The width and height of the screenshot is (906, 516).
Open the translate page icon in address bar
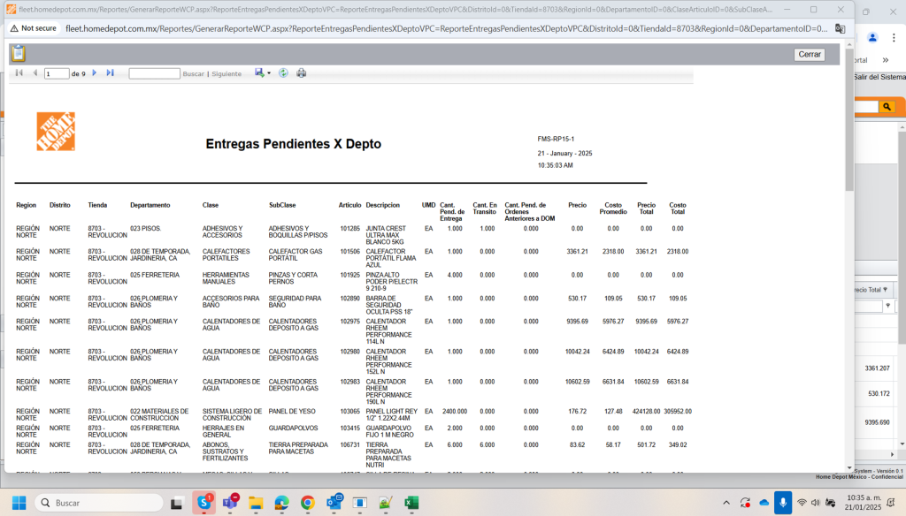point(841,29)
